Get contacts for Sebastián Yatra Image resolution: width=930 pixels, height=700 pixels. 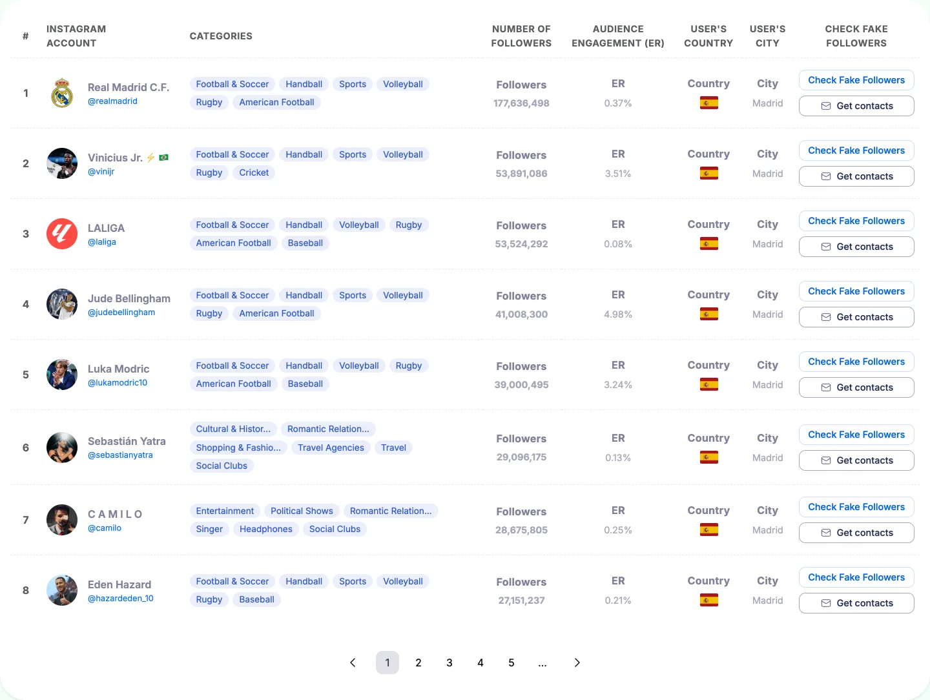tap(856, 460)
